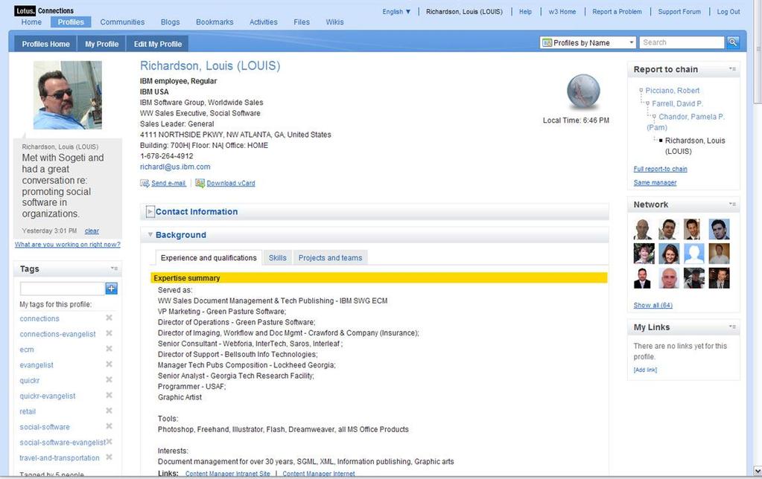The image size is (762, 479).
Task: Click the Send e-mail link
Action: click(x=168, y=183)
